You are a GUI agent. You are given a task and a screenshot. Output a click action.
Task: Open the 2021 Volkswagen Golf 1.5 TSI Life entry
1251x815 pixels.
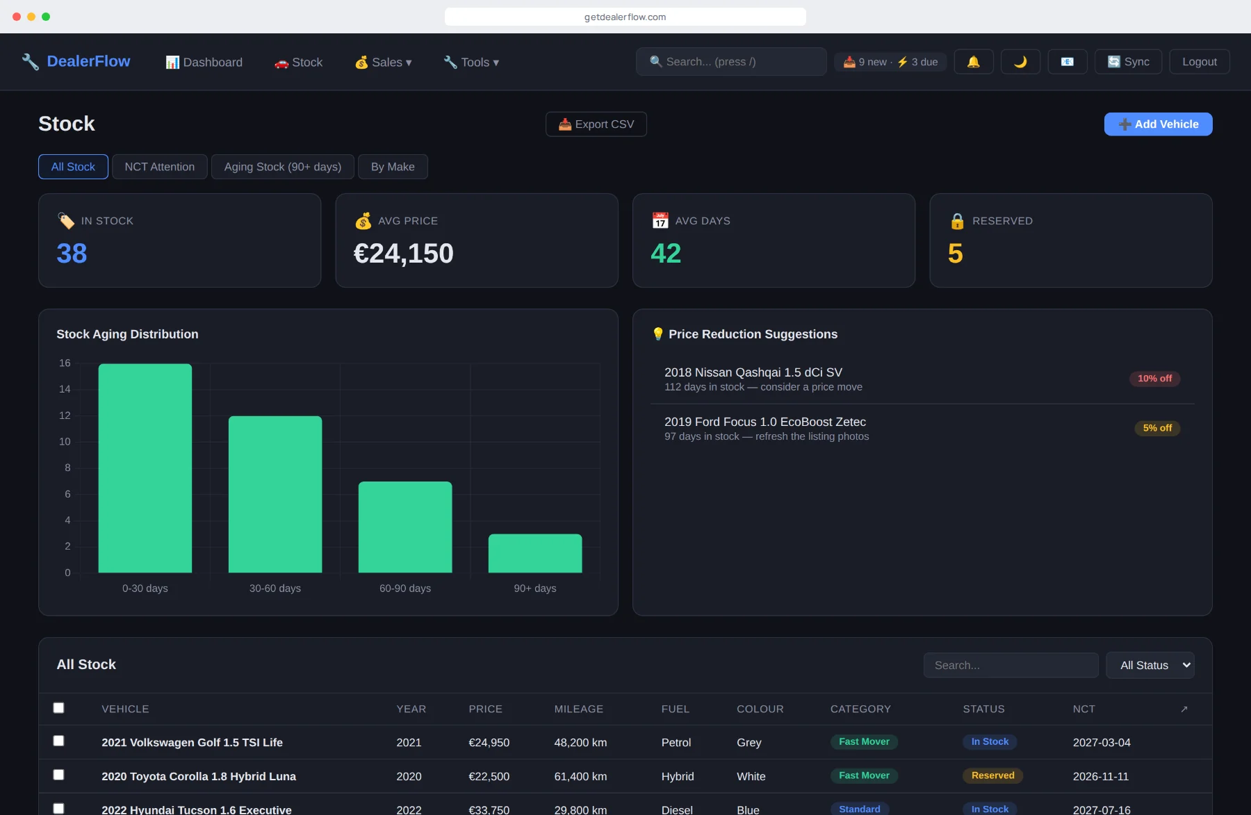193,743
